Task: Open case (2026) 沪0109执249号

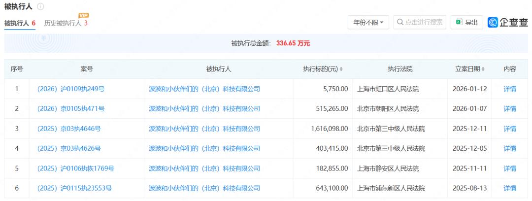Action: click(x=71, y=89)
